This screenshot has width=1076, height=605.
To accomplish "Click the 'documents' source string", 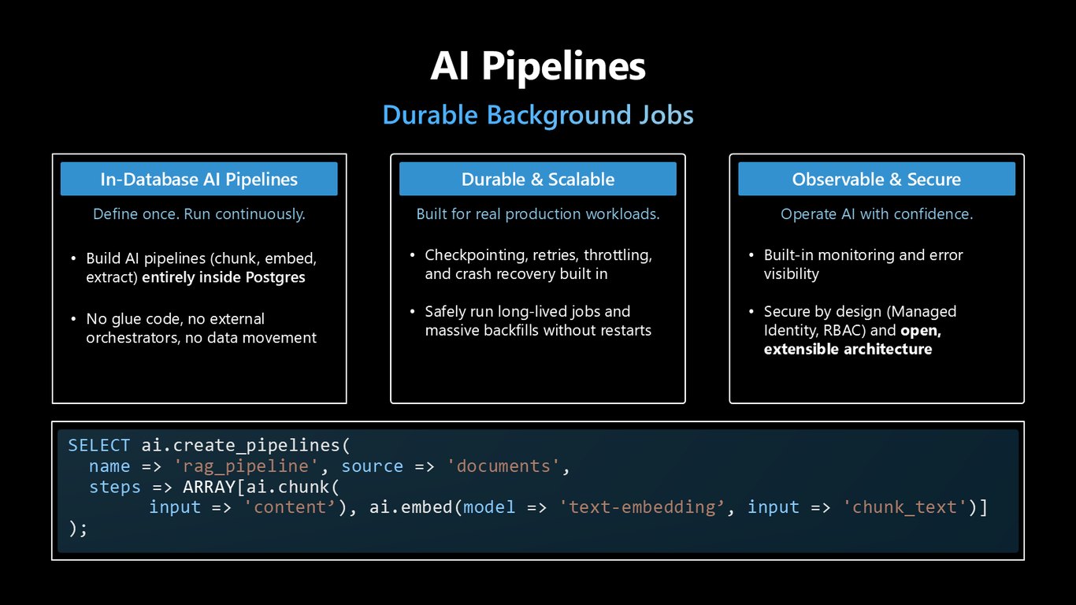I will click(503, 466).
